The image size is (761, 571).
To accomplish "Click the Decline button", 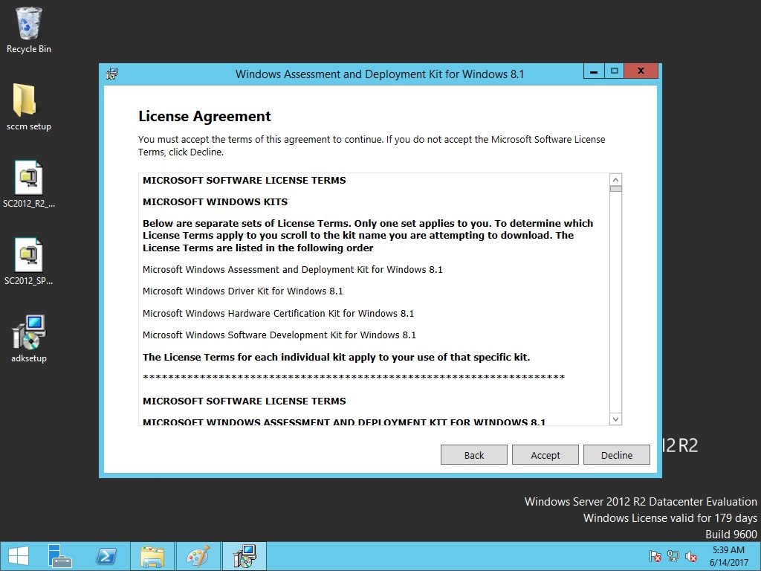I will click(x=616, y=455).
